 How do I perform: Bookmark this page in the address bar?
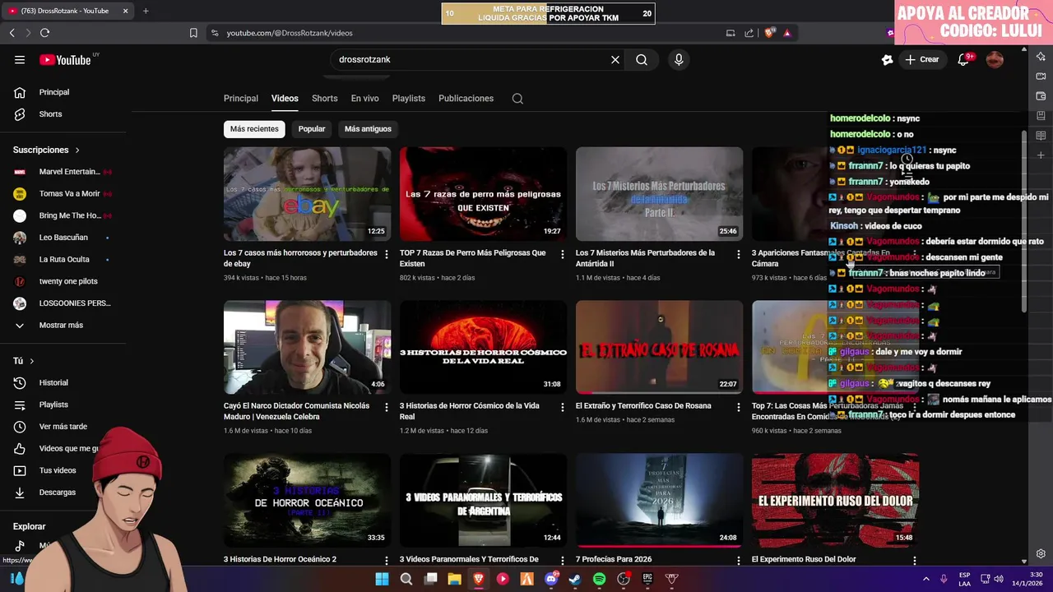coord(193,33)
